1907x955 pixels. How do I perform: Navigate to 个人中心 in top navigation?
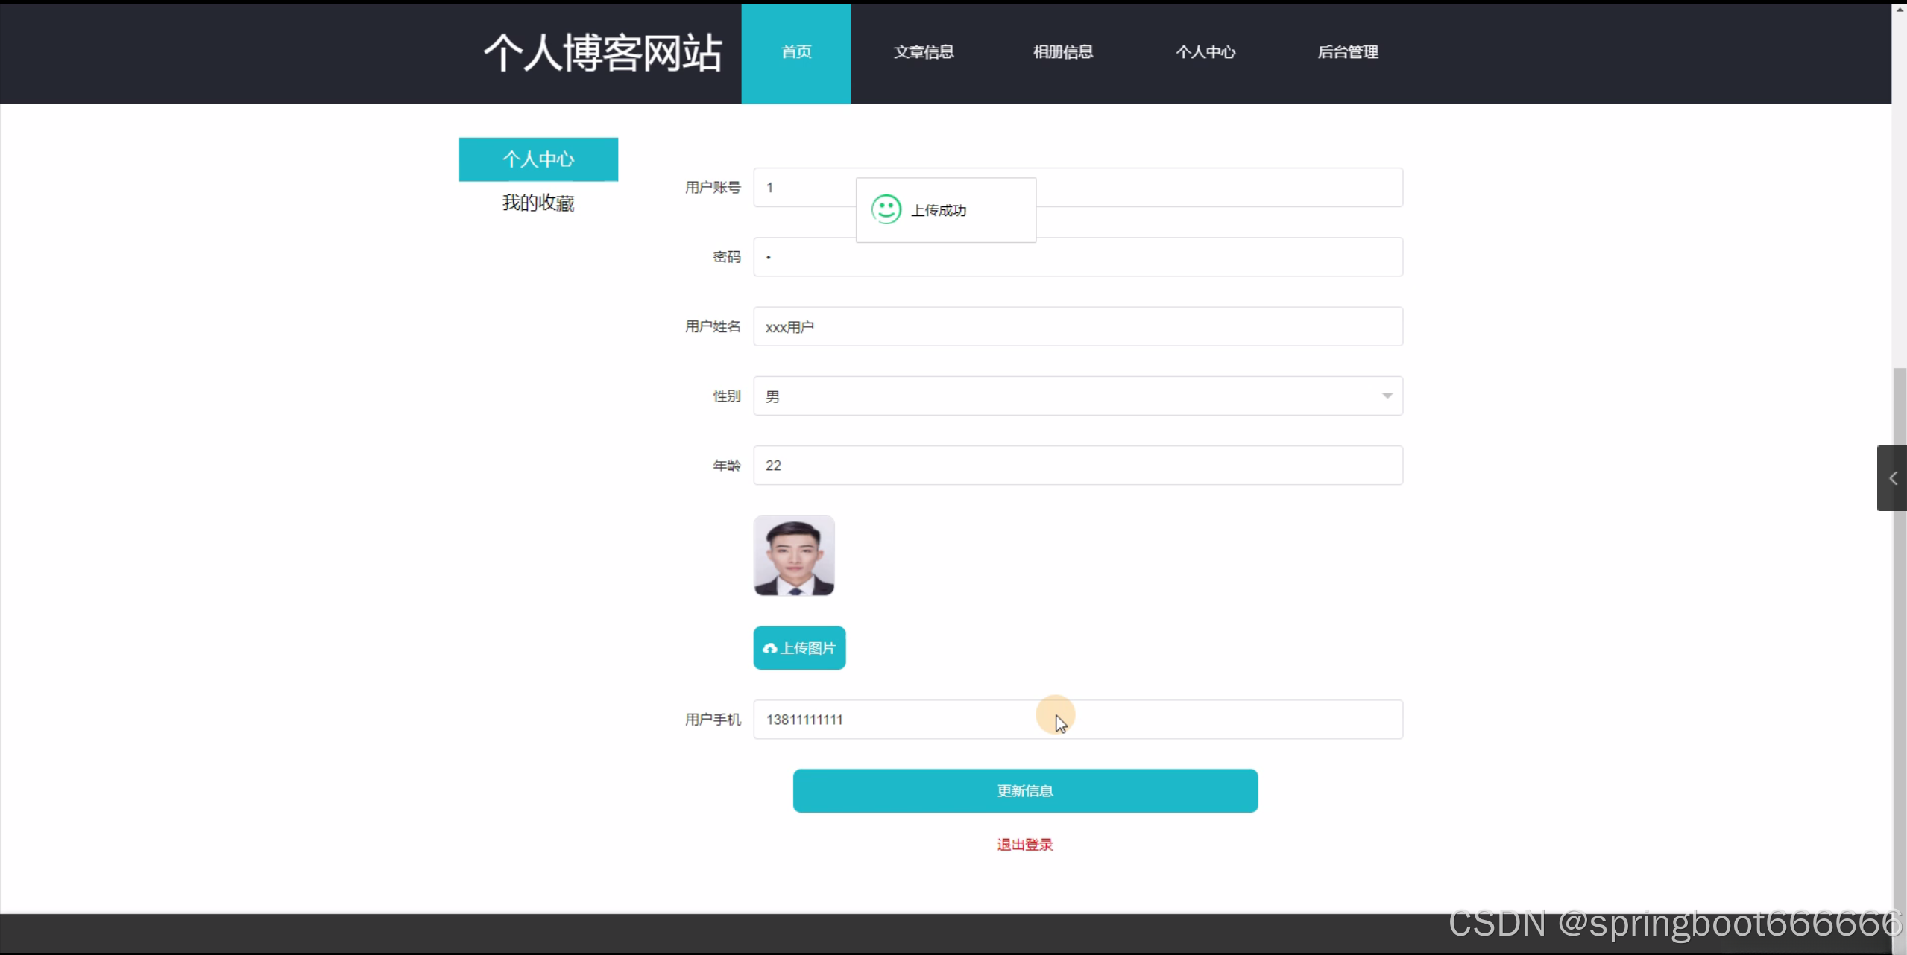coord(1205,52)
